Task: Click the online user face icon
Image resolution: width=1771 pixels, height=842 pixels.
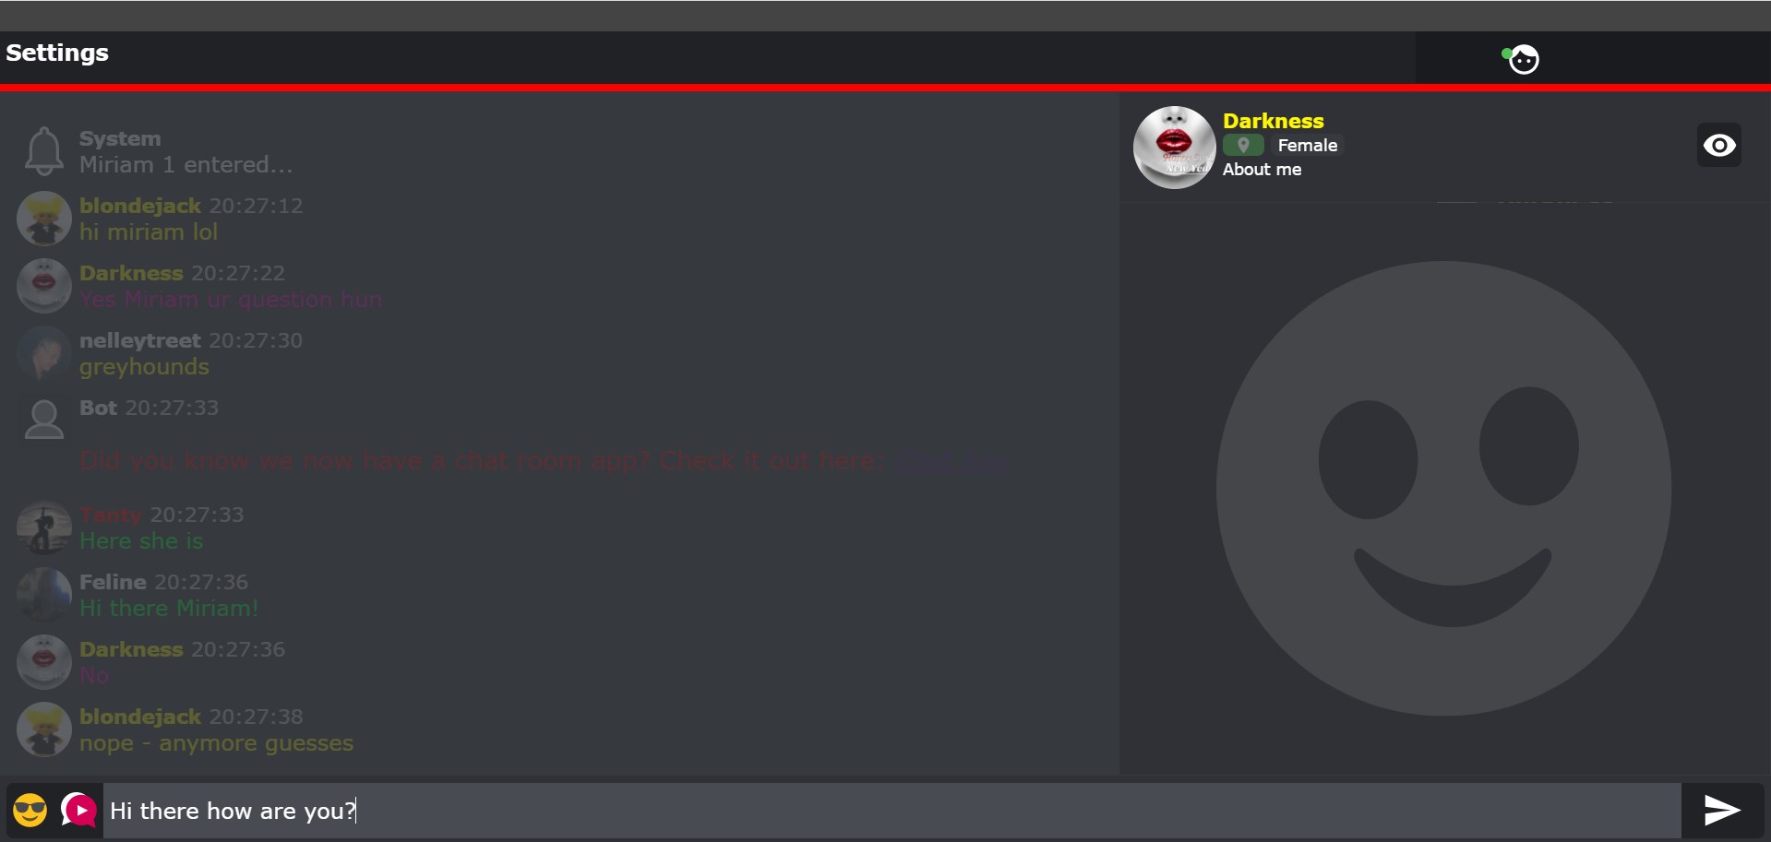Action: pyautogui.click(x=1523, y=59)
